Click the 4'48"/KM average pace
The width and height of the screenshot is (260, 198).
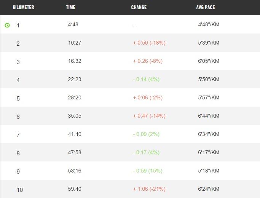tap(209, 24)
